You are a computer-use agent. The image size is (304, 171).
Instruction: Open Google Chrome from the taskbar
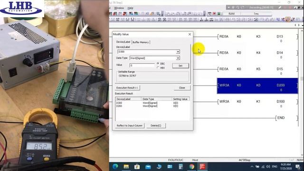tap(192, 167)
